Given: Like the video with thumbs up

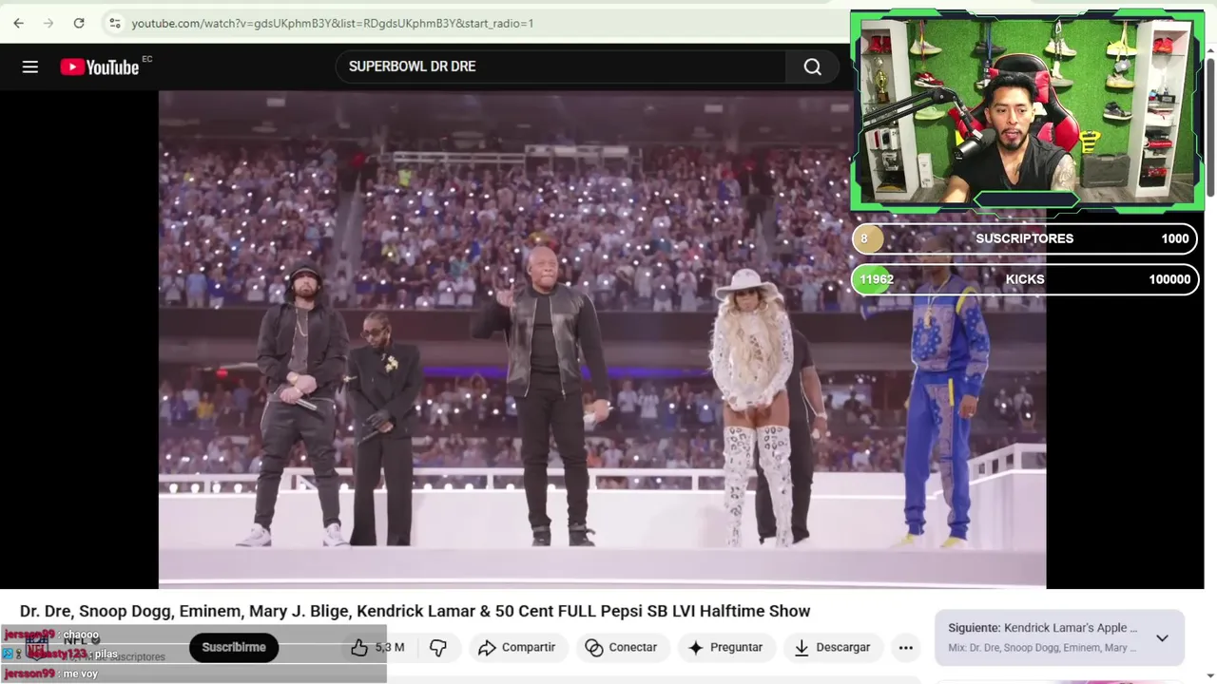Looking at the screenshot, I should click(x=378, y=647).
